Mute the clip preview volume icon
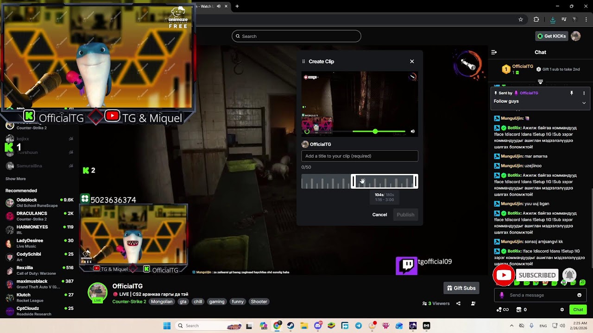Viewport: 593px width, 333px height. [412, 131]
